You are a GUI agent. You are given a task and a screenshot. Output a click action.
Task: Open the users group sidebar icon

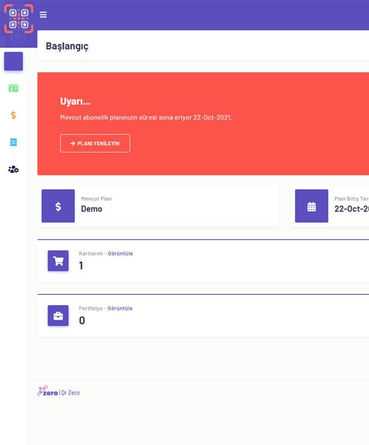coord(13,169)
